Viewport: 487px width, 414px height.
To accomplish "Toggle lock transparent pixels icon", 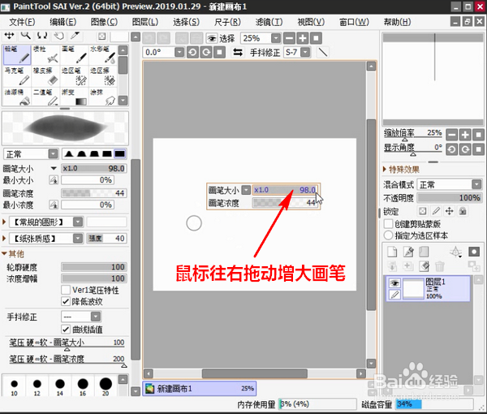I will pos(422,211).
